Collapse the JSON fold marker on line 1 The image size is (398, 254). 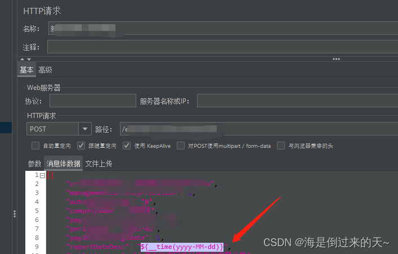coord(43,175)
